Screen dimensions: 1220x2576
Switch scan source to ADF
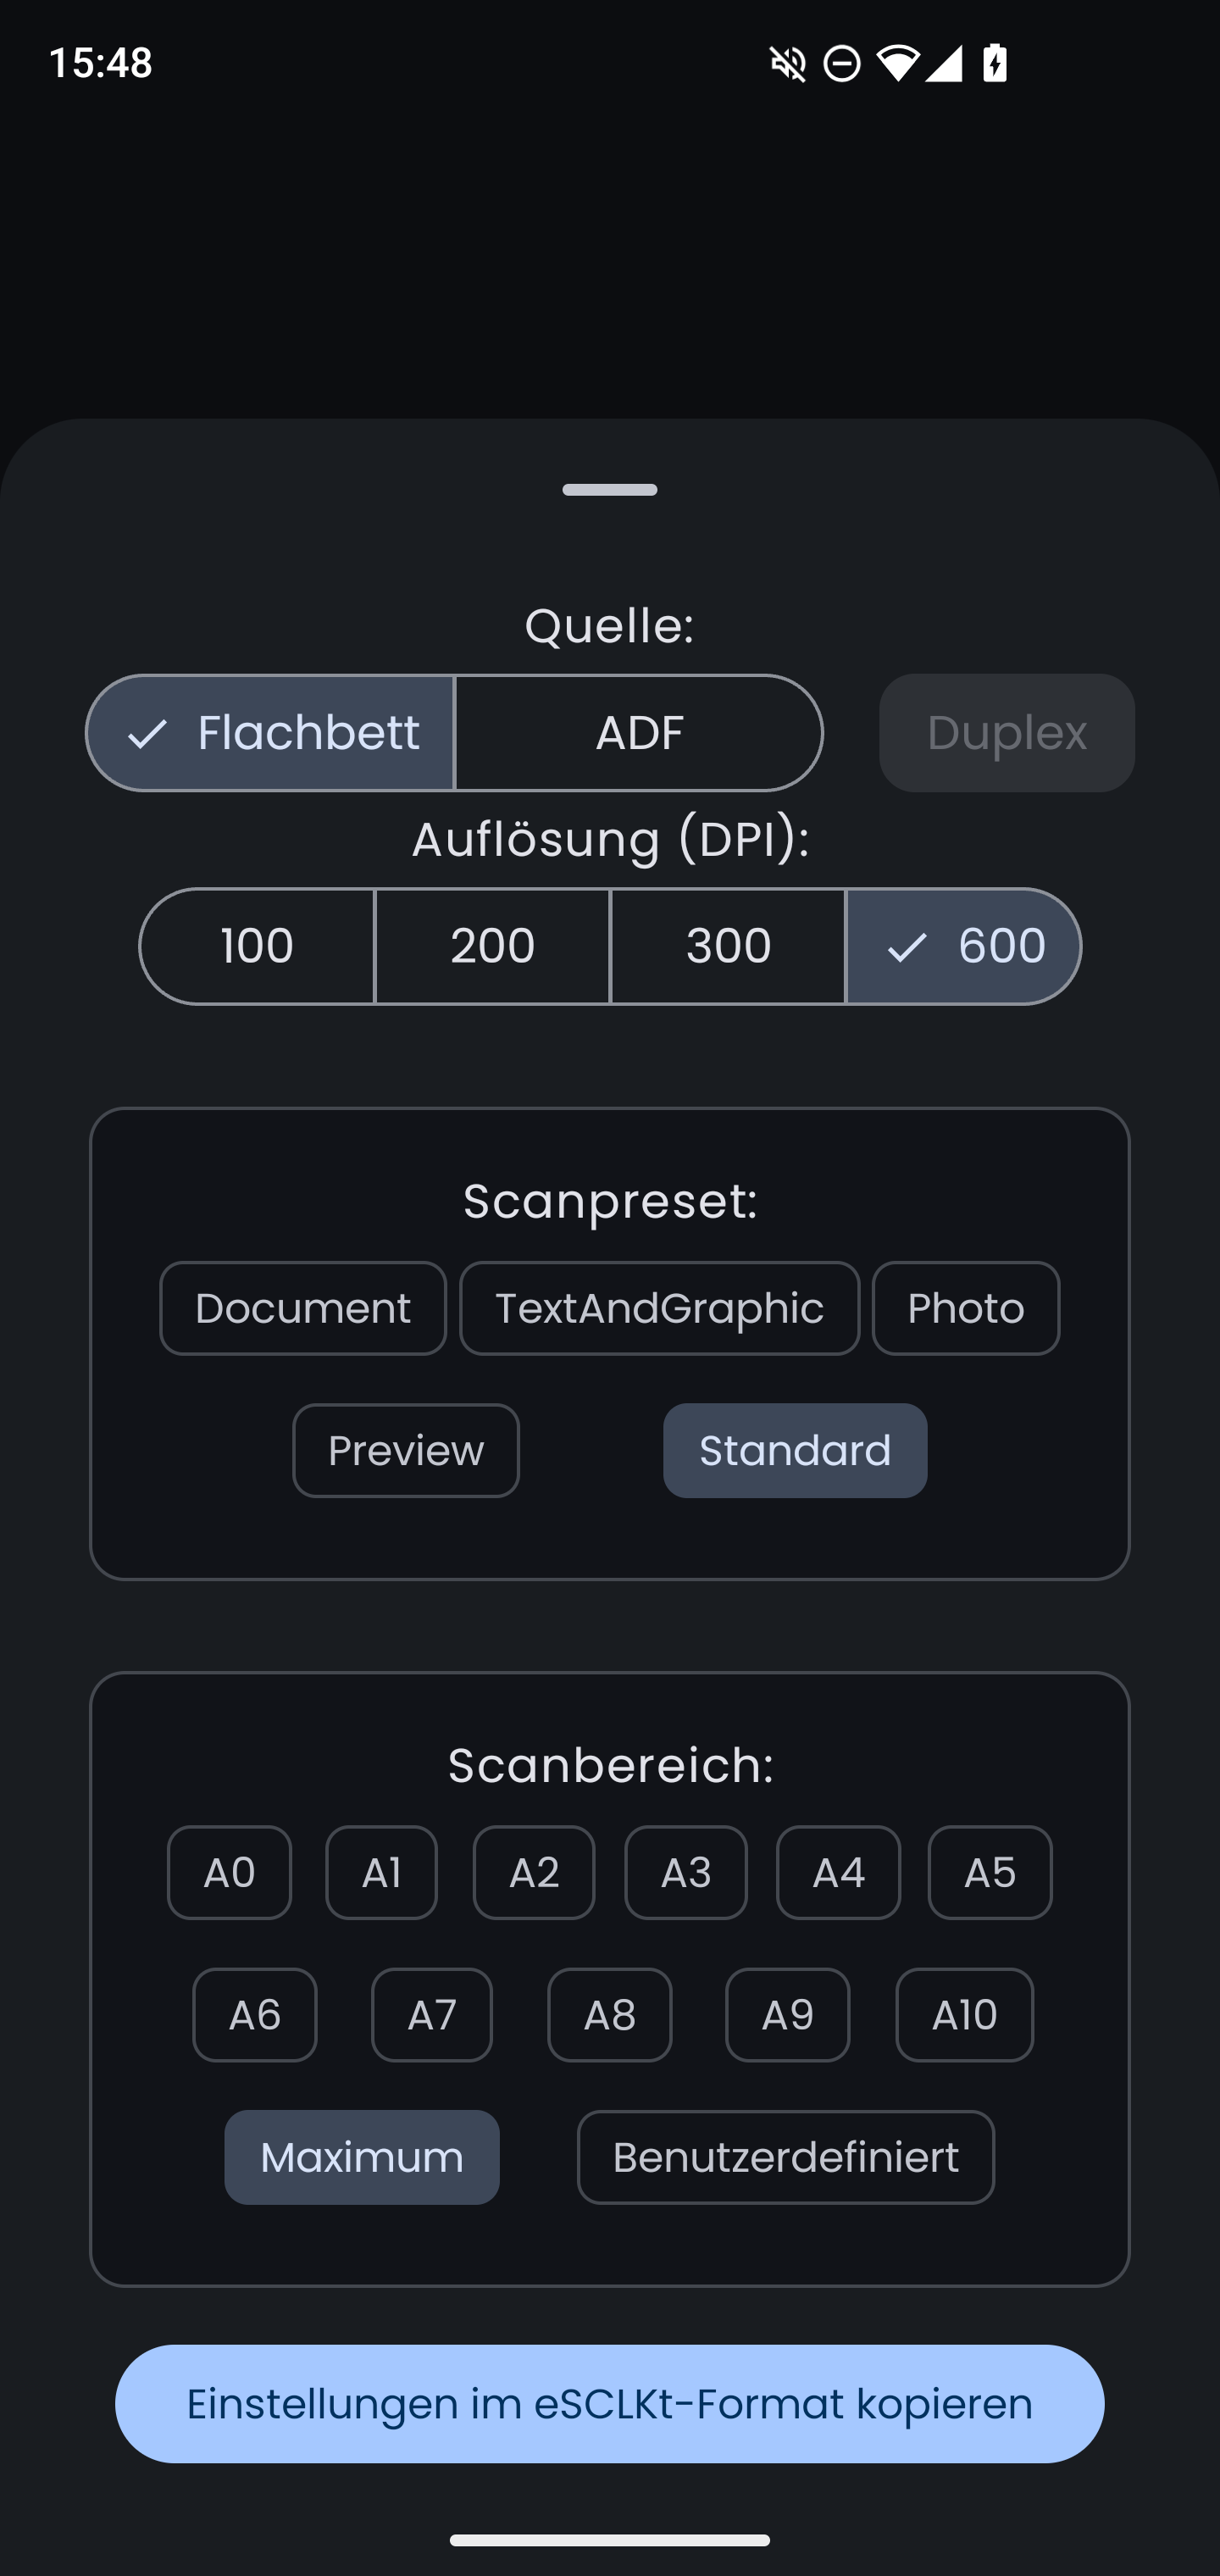pos(638,733)
